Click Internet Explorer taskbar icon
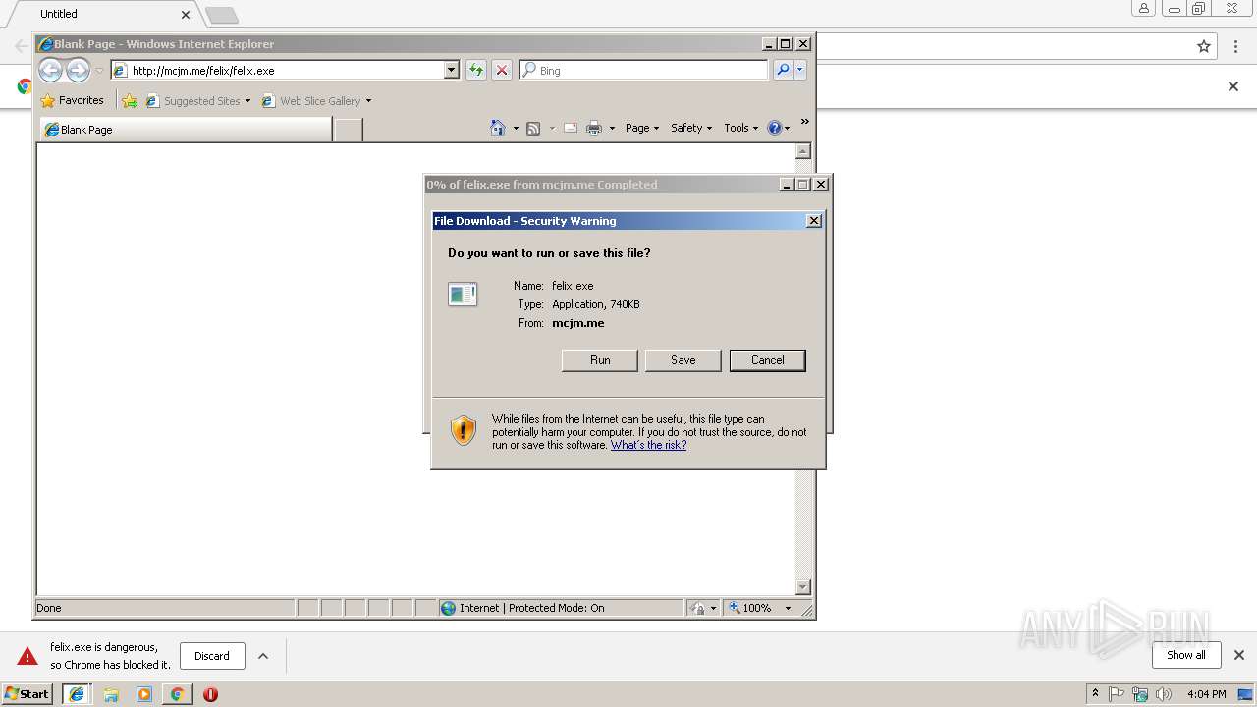Viewport: 1257px width, 707px height. click(77, 694)
